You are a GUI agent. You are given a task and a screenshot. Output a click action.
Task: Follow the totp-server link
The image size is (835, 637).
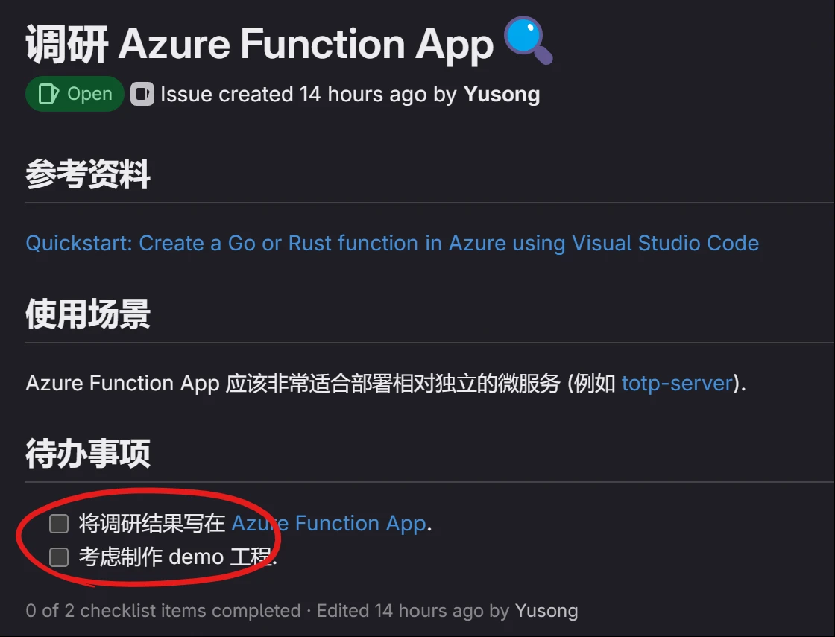tap(677, 383)
